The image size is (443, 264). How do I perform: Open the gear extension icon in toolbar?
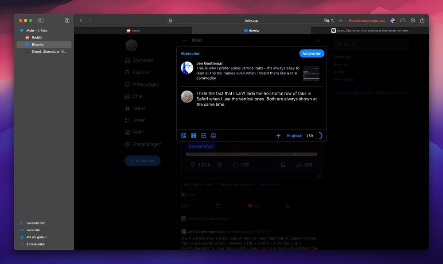(413, 20)
